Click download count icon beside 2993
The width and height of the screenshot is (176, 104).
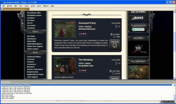[x=114, y=37]
